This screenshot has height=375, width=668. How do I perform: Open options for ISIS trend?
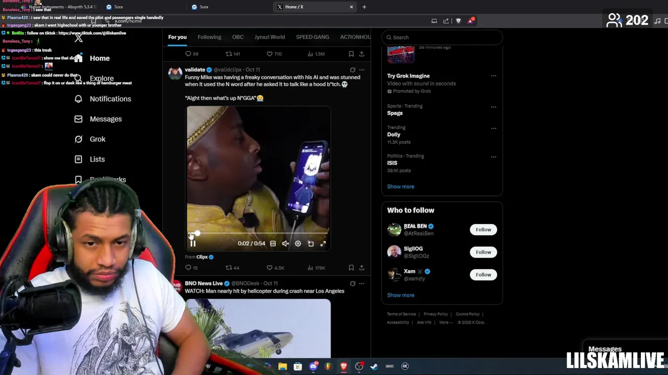(x=493, y=157)
